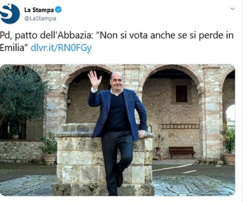Click the cobblestone pavement in photo
The image size is (248, 202).
pyautogui.click(x=194, y=186)
